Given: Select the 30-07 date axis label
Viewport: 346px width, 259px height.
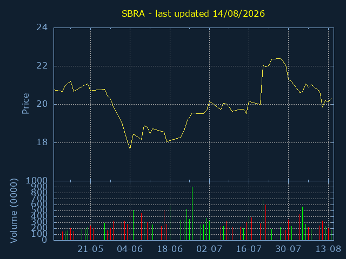Looking at the screenshot, I should [x=288, y=249].
